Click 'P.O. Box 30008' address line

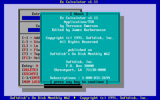click(x=80, y=66)
